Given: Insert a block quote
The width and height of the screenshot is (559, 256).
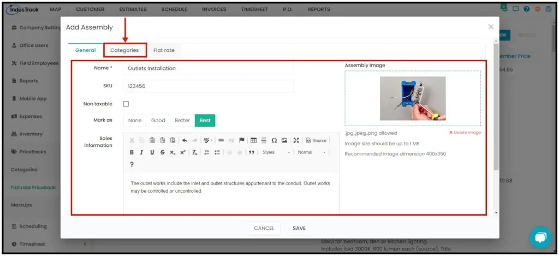Looking at the screenshot, I should [x=251, y=152].
